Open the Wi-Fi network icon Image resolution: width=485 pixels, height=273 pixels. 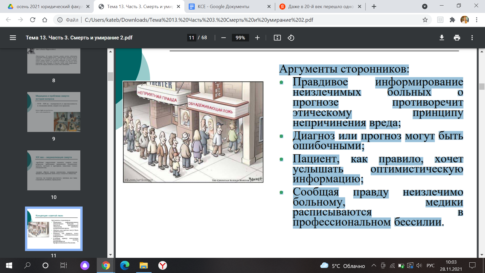tap(392, 265)
